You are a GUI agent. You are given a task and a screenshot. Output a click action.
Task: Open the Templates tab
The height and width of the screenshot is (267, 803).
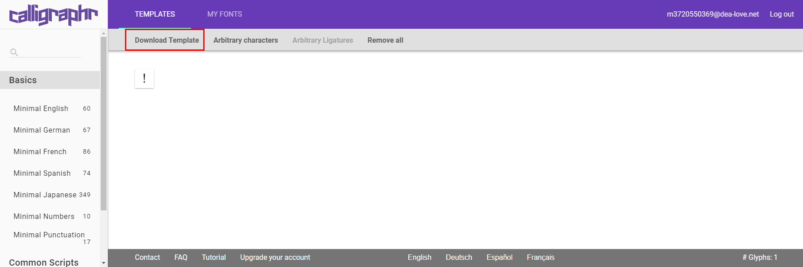[155, 14]
